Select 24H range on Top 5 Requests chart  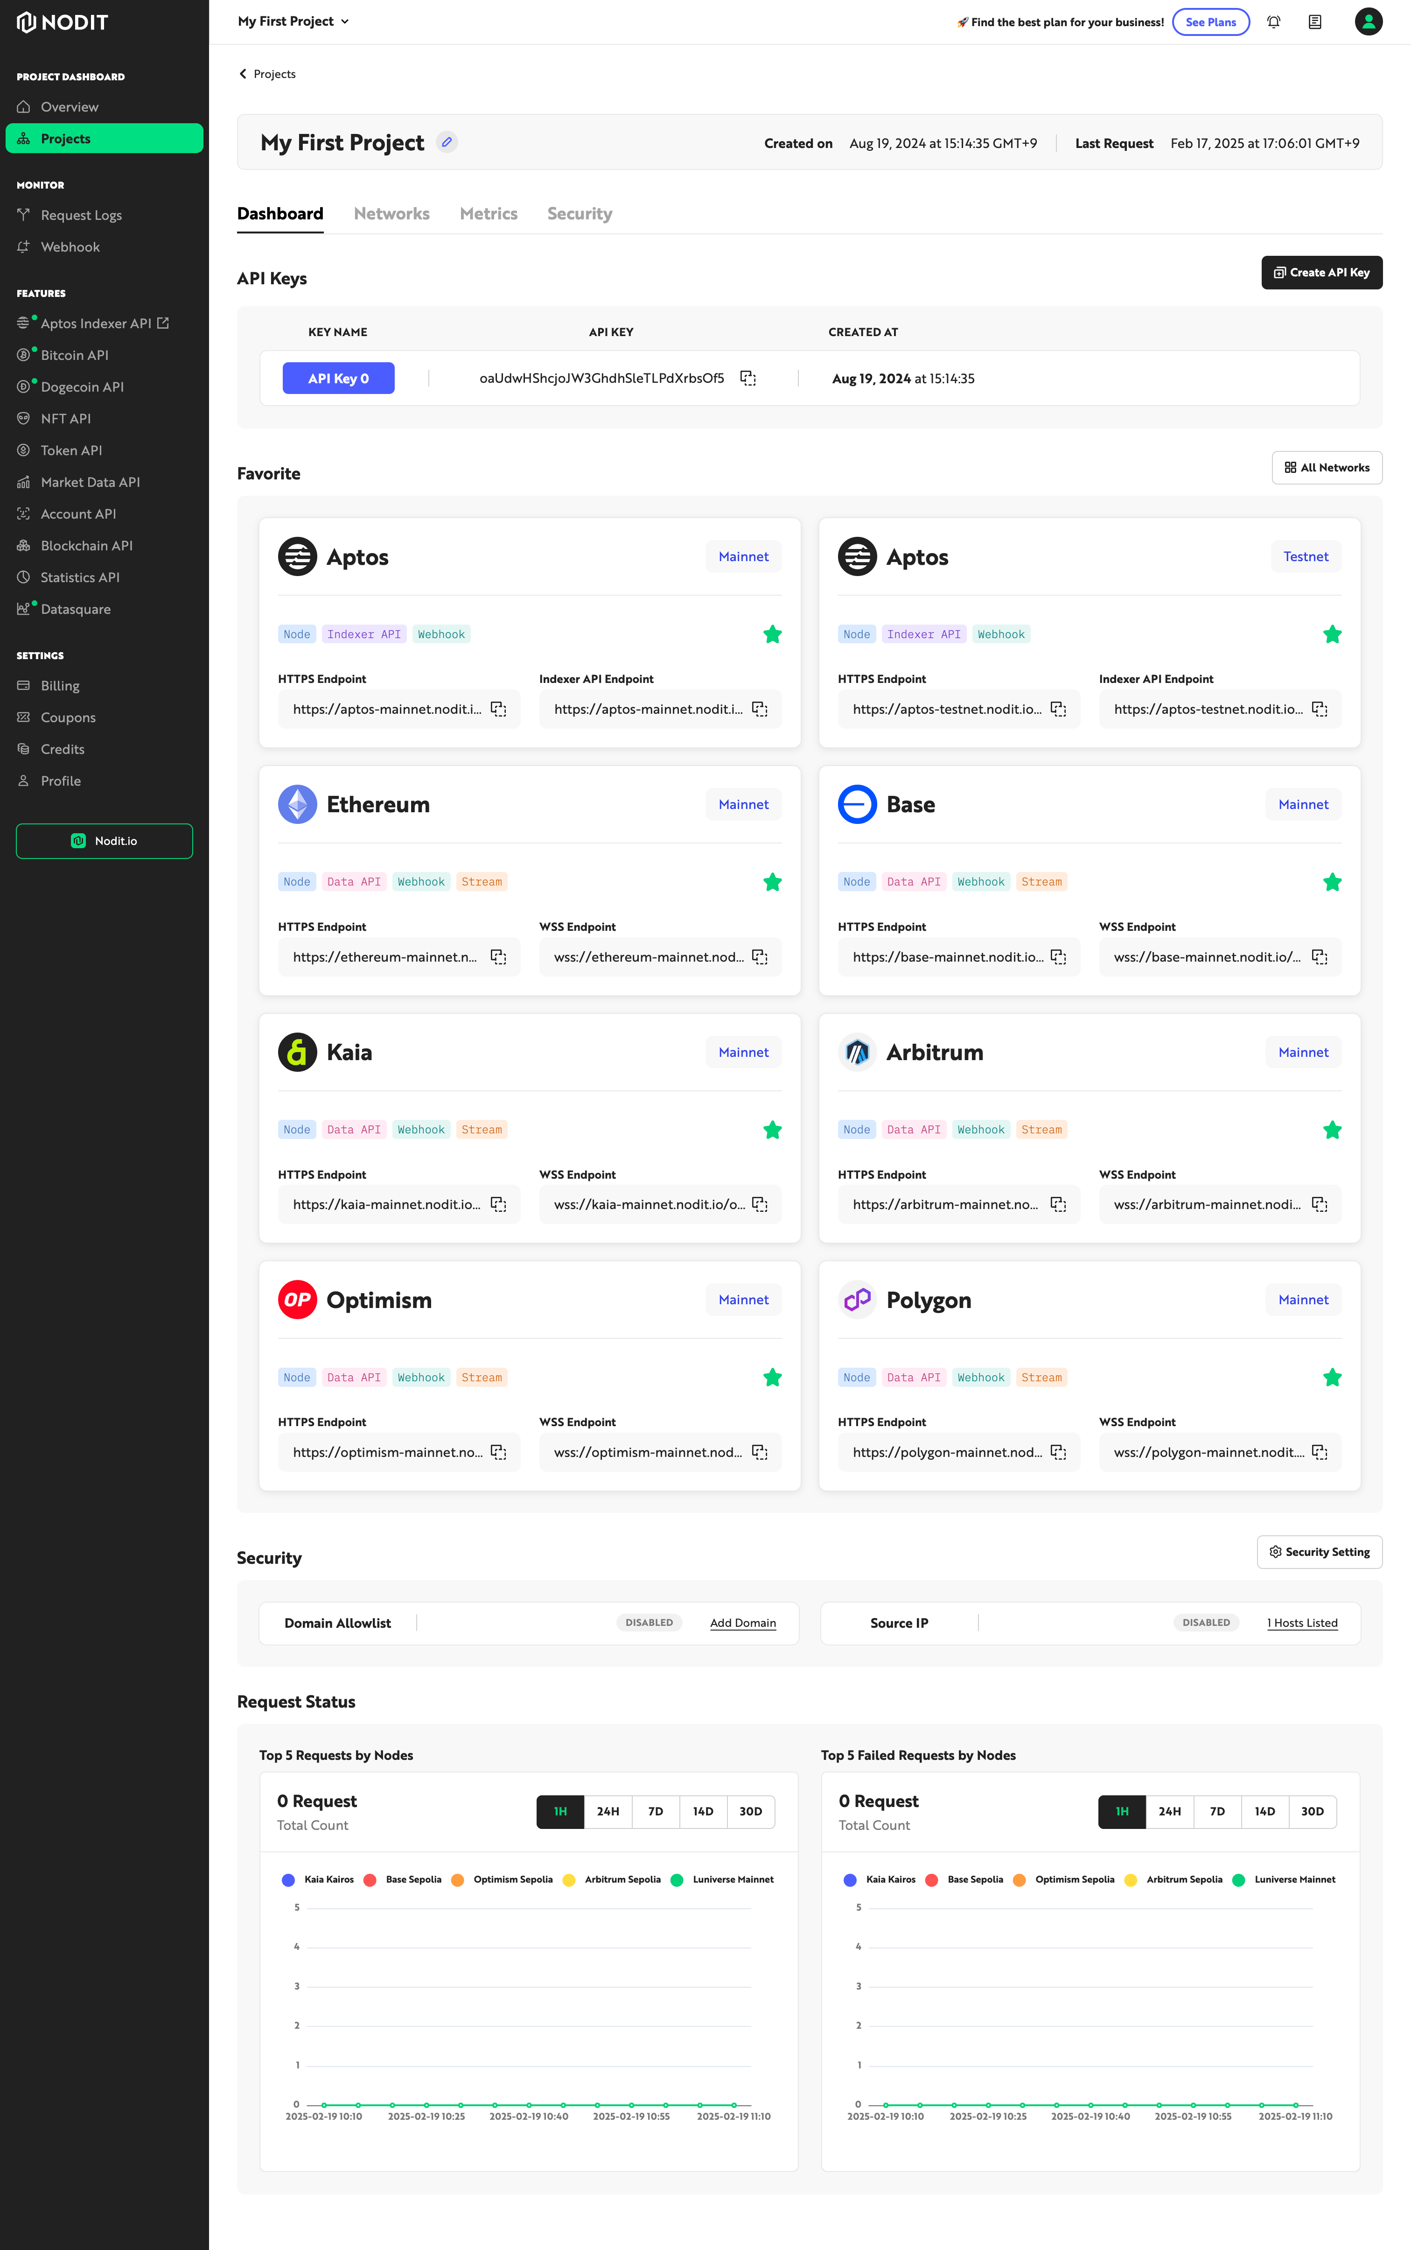pos(608,1811)
